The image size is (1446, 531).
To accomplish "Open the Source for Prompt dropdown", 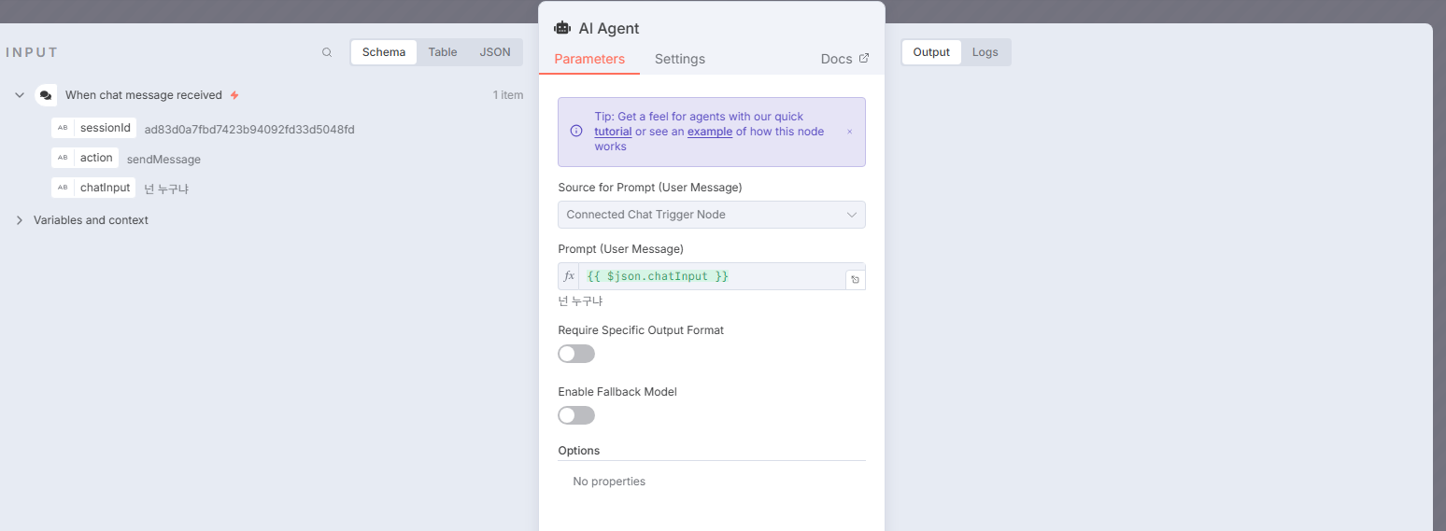I will [x=712, y=215].
